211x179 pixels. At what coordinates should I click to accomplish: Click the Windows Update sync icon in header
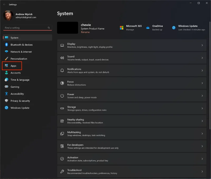tap(174, 28)
